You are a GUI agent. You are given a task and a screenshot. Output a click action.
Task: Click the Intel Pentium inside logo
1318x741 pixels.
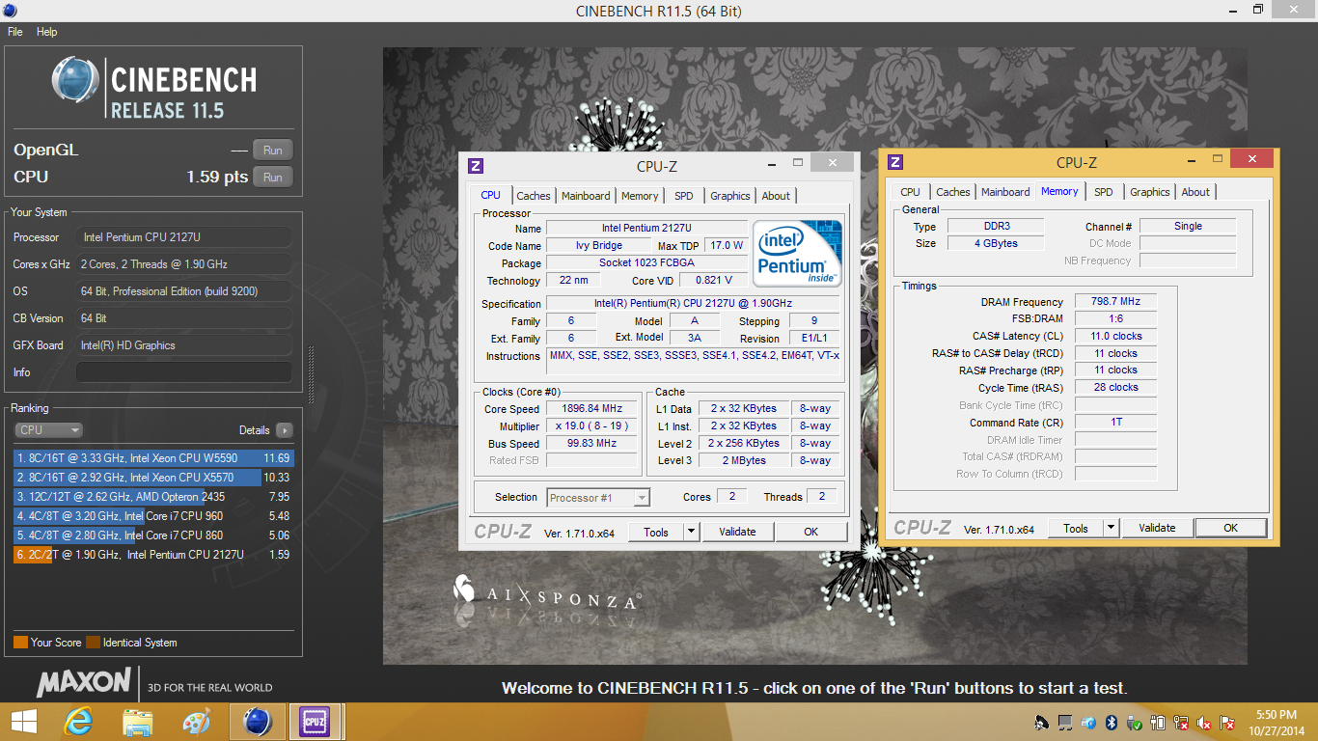(798, 253)
